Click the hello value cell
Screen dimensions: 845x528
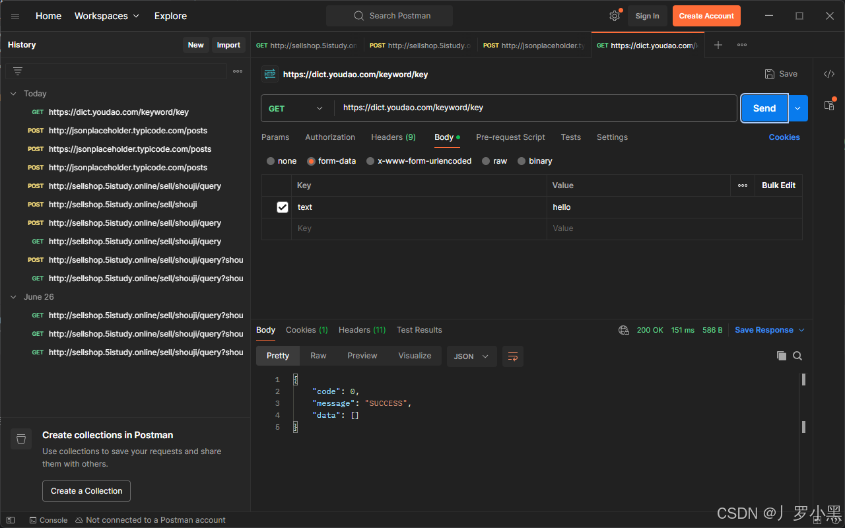pos(675,207)
